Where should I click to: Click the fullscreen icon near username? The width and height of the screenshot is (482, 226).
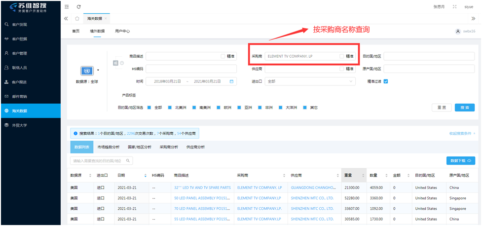(454, 7)
